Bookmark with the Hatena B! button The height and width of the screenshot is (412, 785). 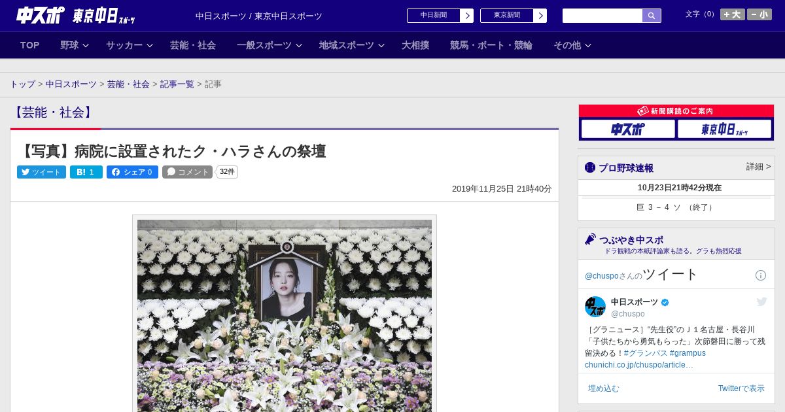pyautogui.click(x=86, y=172)
